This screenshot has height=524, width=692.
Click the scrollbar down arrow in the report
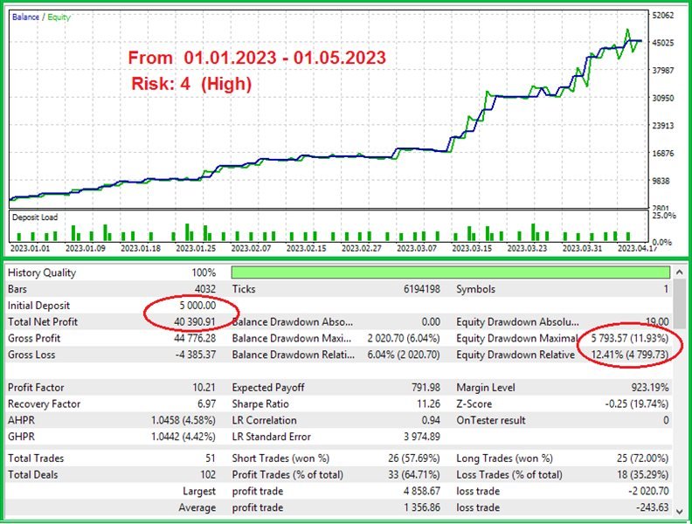coord(679,511)
